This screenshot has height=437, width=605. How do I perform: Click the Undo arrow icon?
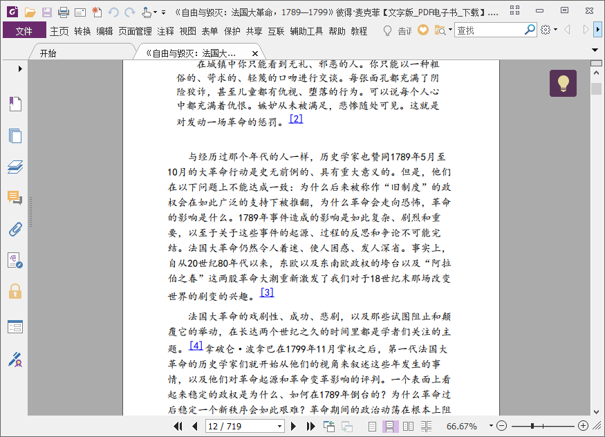[x=113, y=12]
